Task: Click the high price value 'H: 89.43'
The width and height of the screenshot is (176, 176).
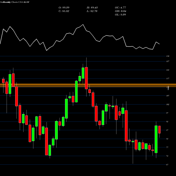Action: click(x=92, y=8)
